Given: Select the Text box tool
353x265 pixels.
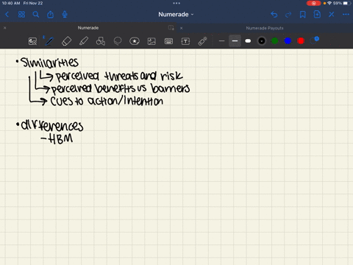Looking at the screenshot, I should pos(185,41).
